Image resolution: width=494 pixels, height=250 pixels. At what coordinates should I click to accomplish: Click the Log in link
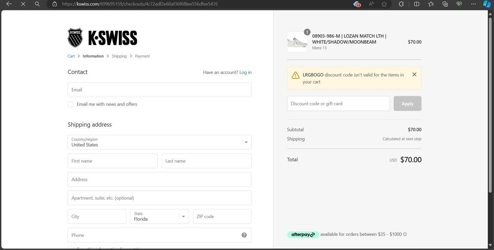pyautogui.click(x=245, y=72)
